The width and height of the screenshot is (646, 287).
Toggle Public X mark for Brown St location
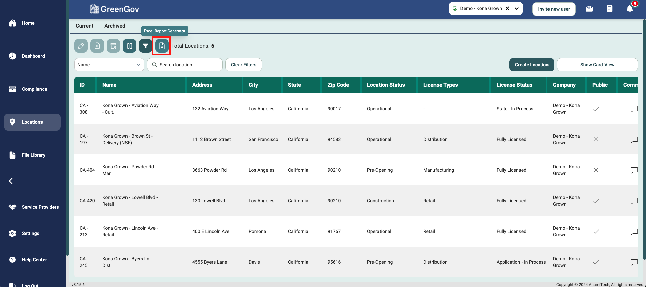pyautogui.click(x=596, y=140)
